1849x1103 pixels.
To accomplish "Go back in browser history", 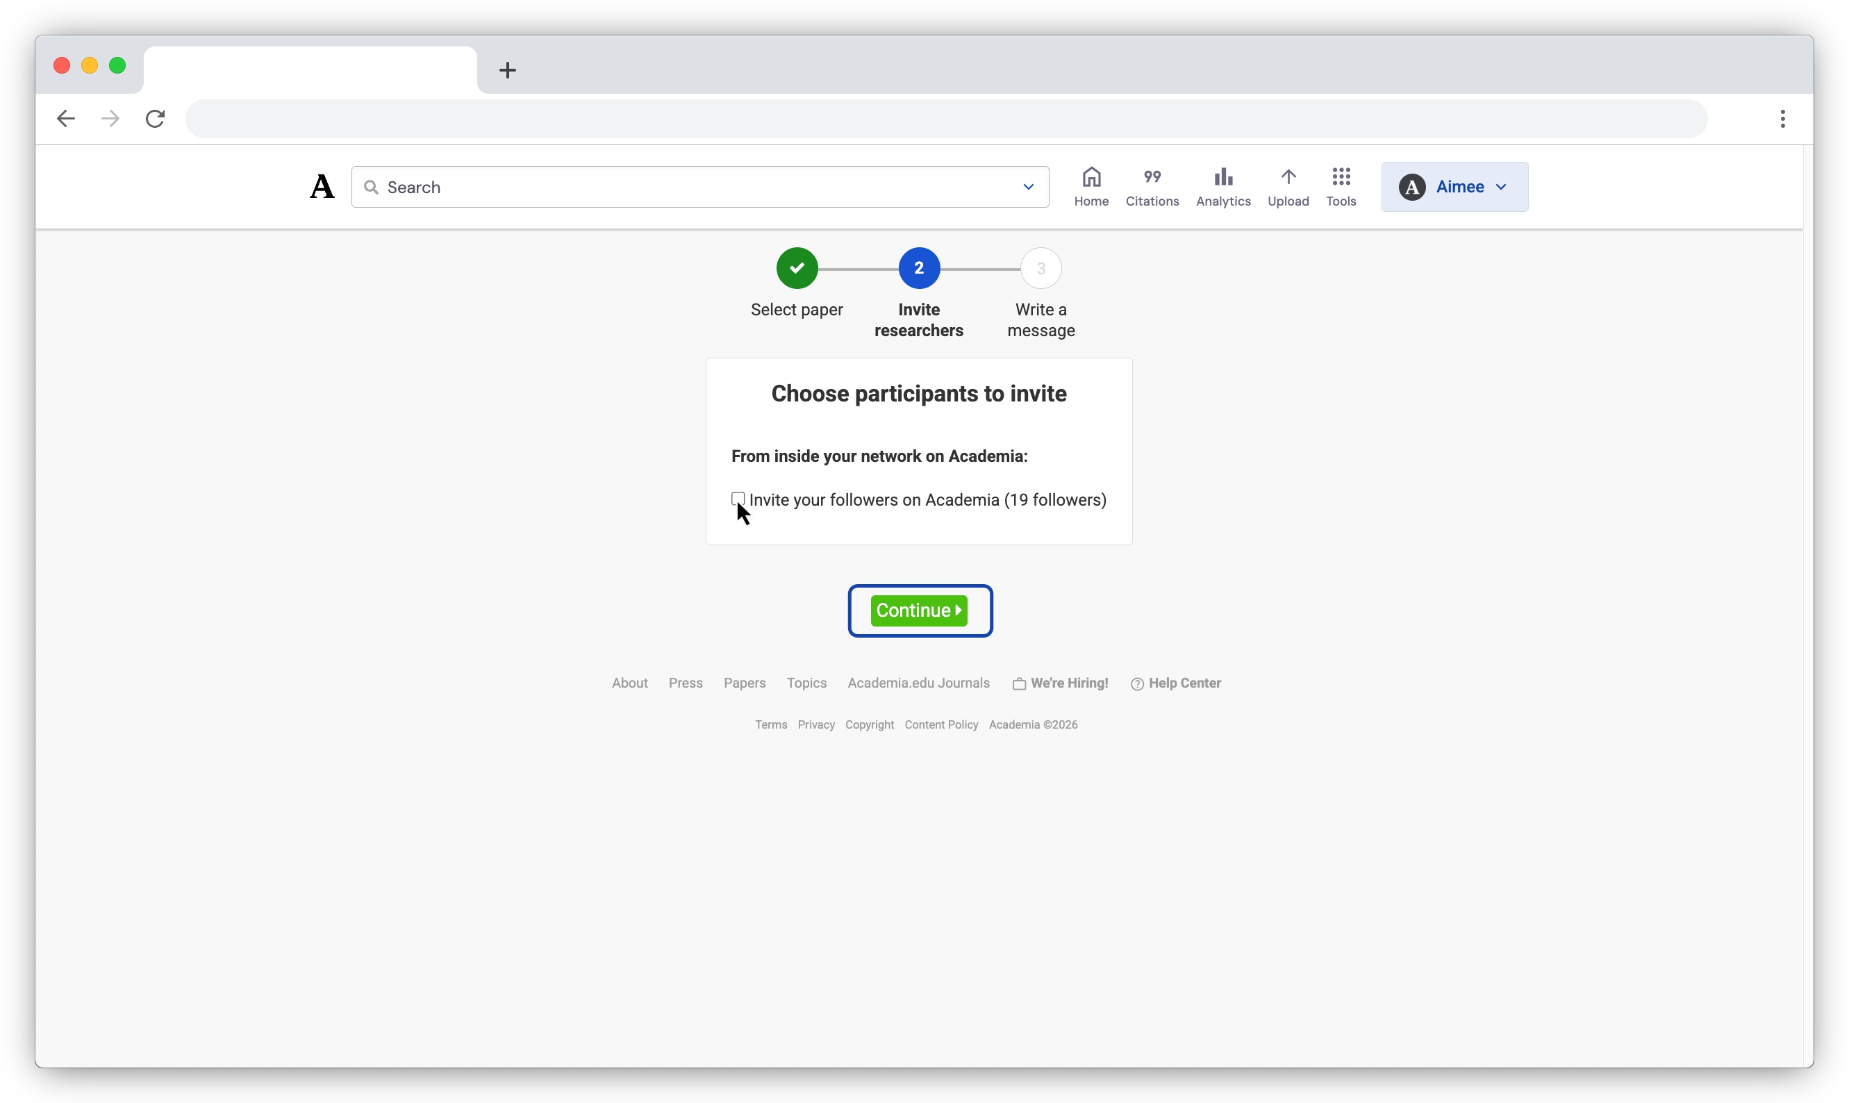I will click(66, 118).
